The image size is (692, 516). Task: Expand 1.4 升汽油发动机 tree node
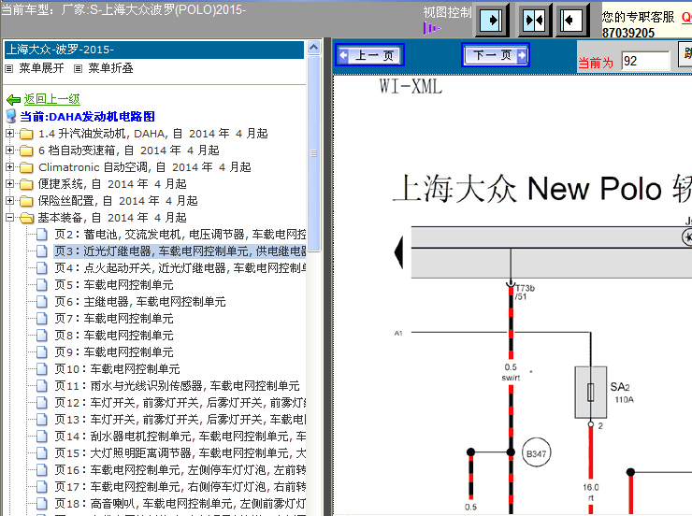9,133
